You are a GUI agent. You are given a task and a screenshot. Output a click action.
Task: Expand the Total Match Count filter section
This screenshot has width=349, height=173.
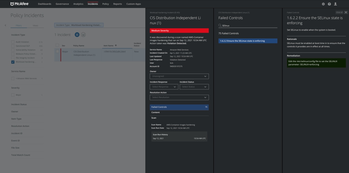click(21, 155)
